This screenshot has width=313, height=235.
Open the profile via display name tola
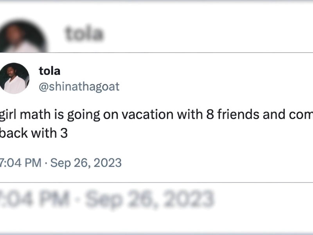coord(50,71)
